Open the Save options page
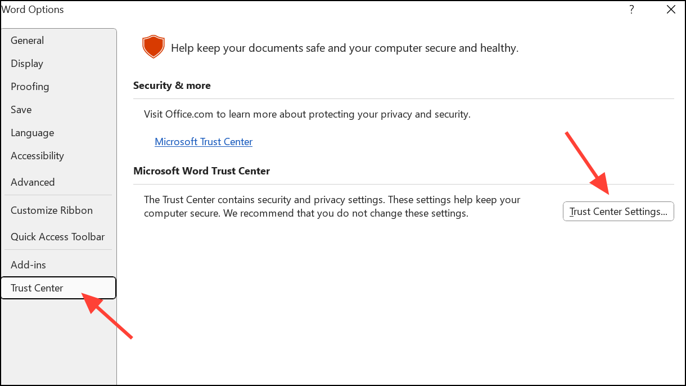 pos(58,110)
